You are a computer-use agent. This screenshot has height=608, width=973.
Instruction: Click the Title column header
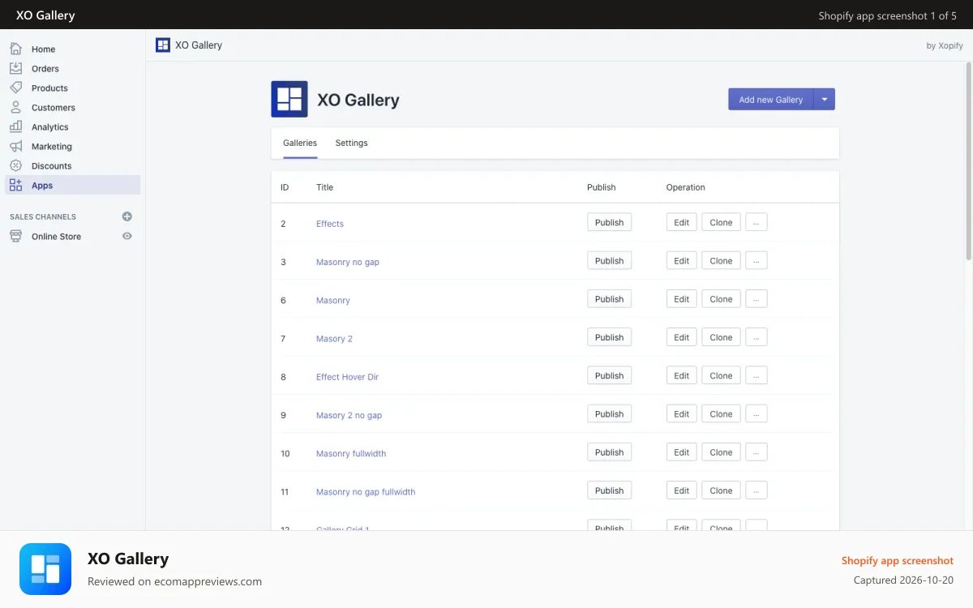pos(324,187)
